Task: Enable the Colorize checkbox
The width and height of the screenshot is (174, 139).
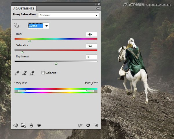Action: tap(43, 73)
